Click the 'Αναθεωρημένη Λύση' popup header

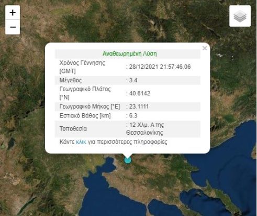(x=129, y=53)
